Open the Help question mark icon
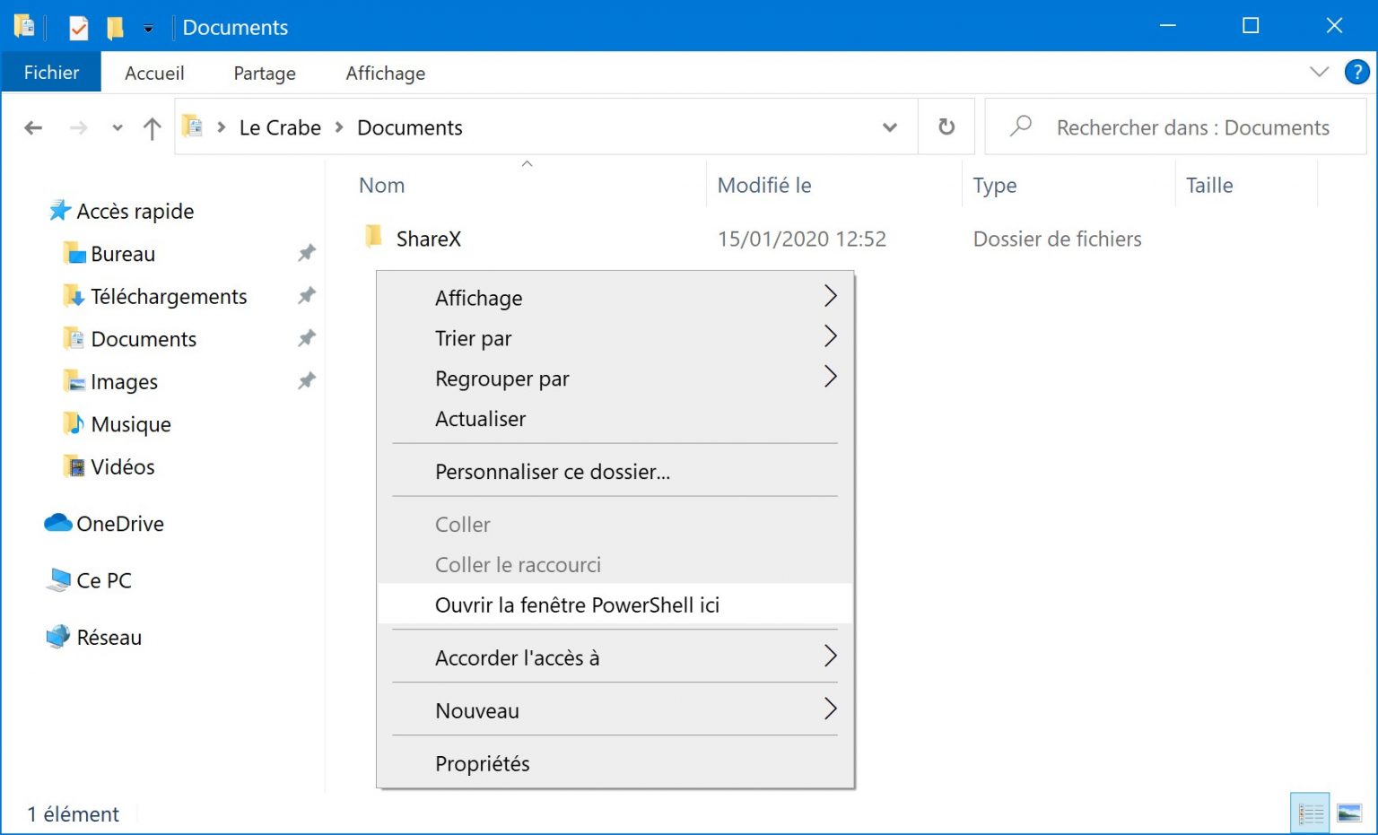This screenshot has height=835, width=1378. (x=1356, y=72)
